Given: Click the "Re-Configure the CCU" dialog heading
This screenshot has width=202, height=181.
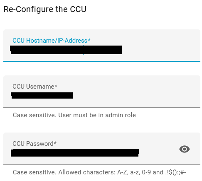Looking at the screenshot, I should (x=45, y=9).
